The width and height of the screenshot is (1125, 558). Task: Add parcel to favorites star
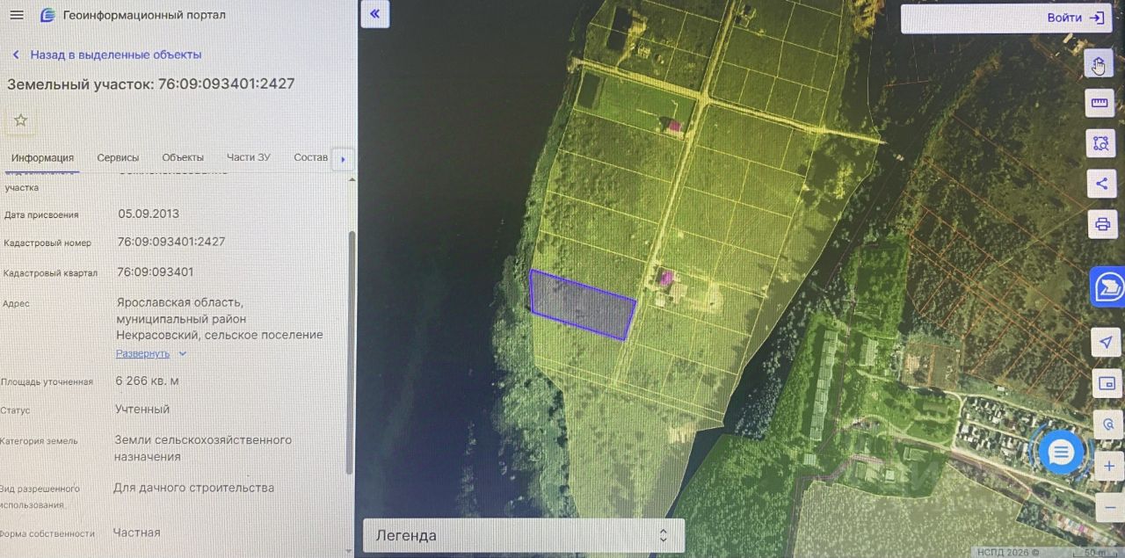point(20,120)
